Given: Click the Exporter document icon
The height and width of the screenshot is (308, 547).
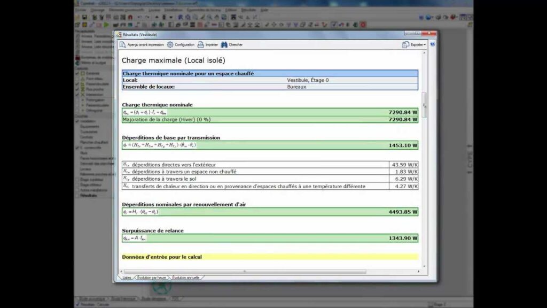Looking at the screenshot, I should (406, 45).
